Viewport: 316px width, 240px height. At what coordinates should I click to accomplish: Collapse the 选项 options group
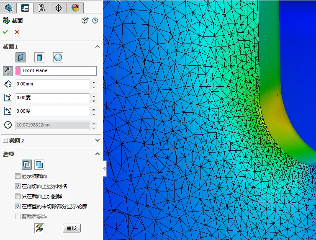point(98,154)
